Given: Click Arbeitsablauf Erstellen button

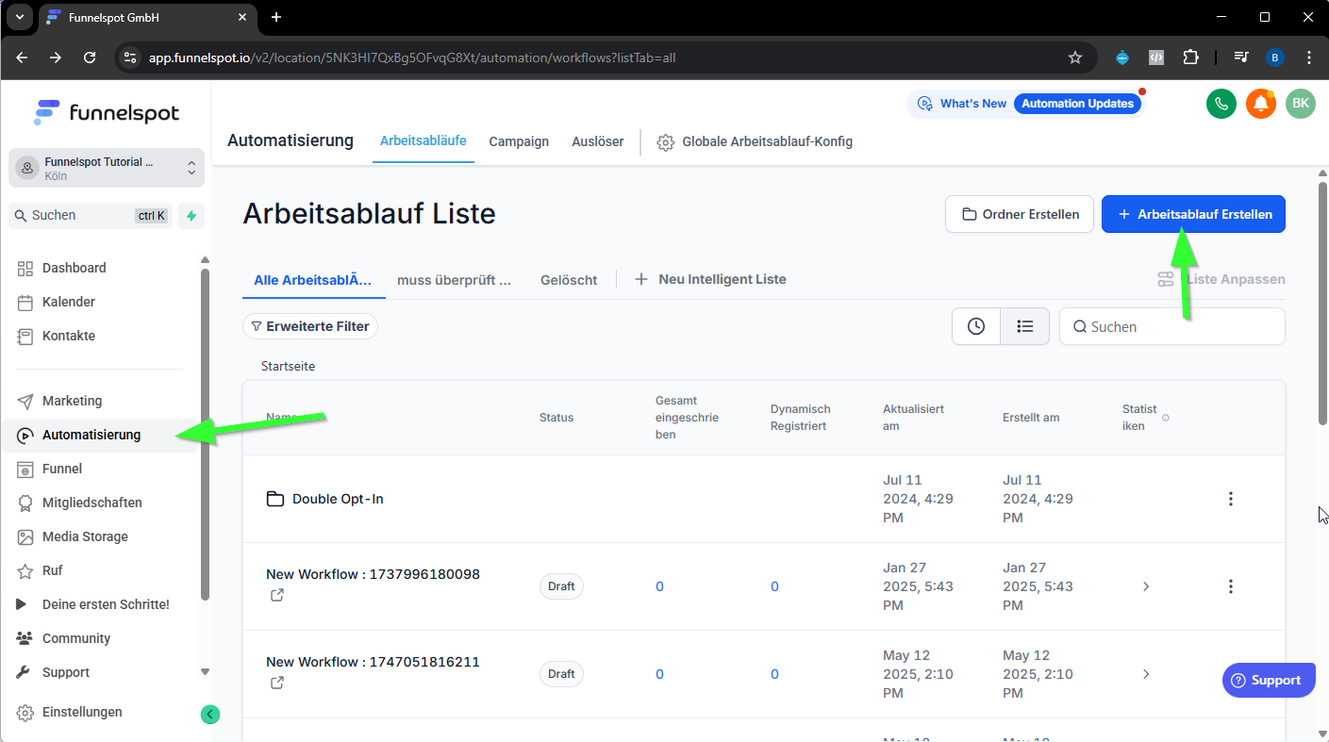Looking at the screenshot, I should coord(1193,214).
